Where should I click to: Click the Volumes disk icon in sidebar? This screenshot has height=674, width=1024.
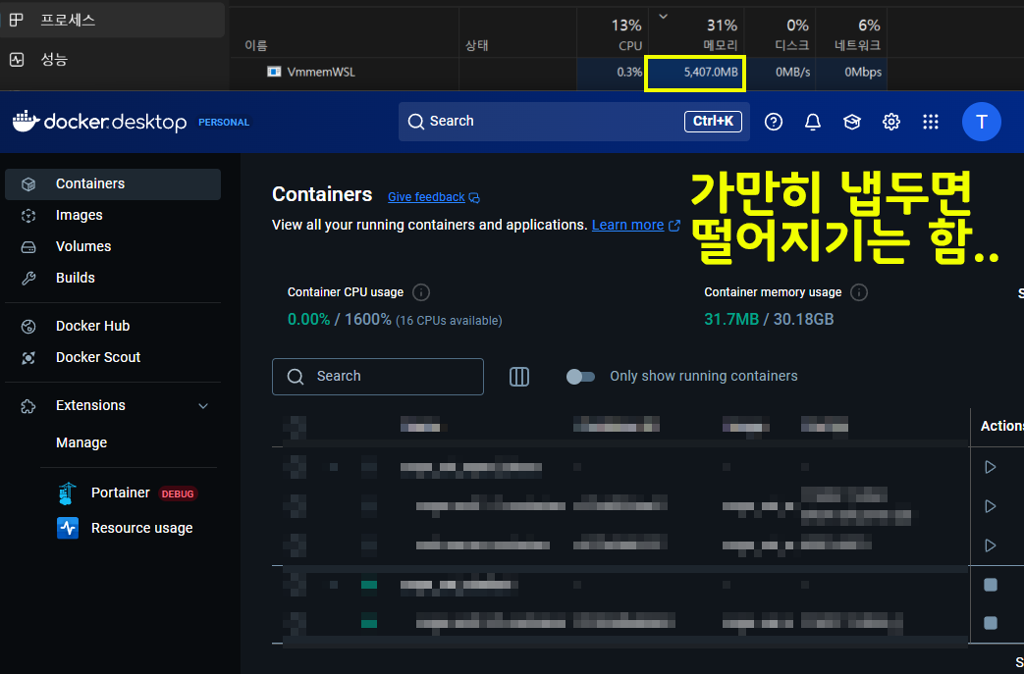pyautogui.click(x=28, y=246)
